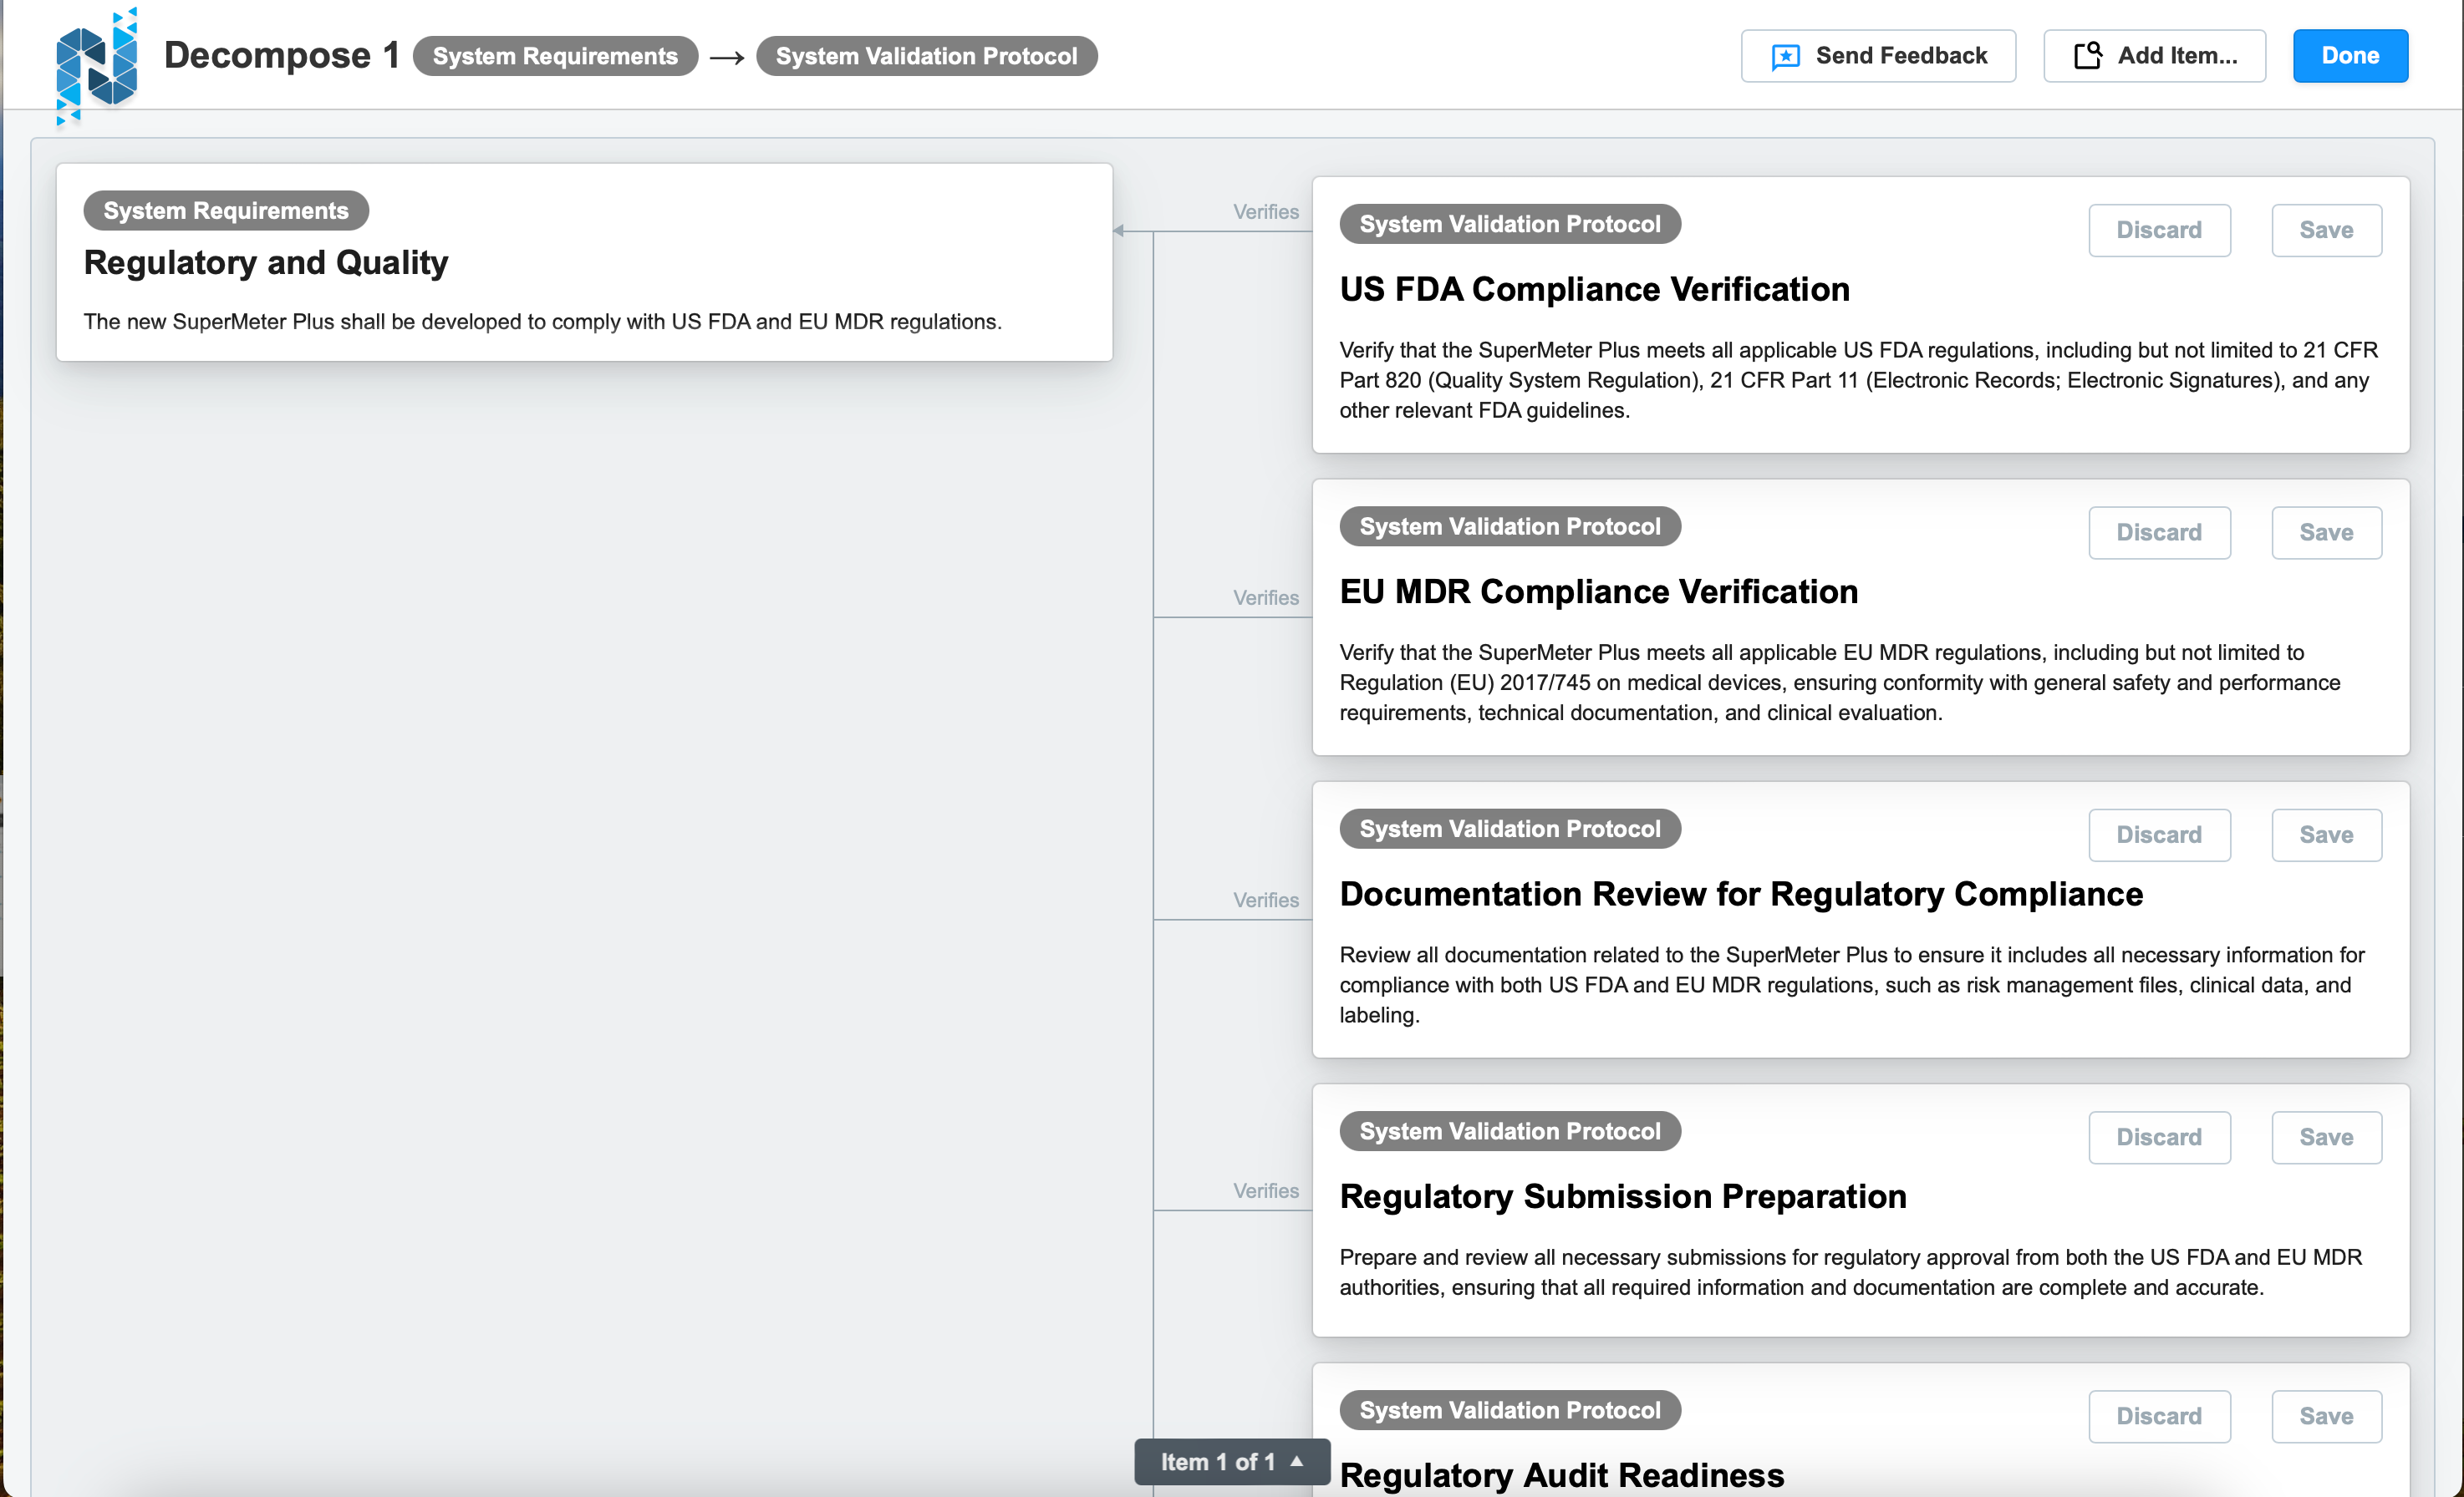Discard Regulatory Submission Preparation item

pyautogui.click(x=2158, y=1137)
